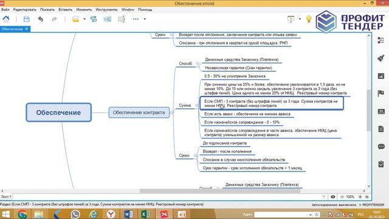Click the filter funnel icon in status bar
This screenshot has width=389, height=219.
(x=324, y=196)
